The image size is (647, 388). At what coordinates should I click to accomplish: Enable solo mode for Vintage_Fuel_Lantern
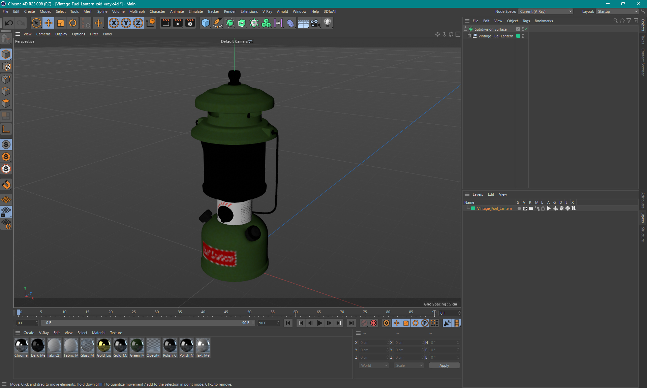pos(518,208)
